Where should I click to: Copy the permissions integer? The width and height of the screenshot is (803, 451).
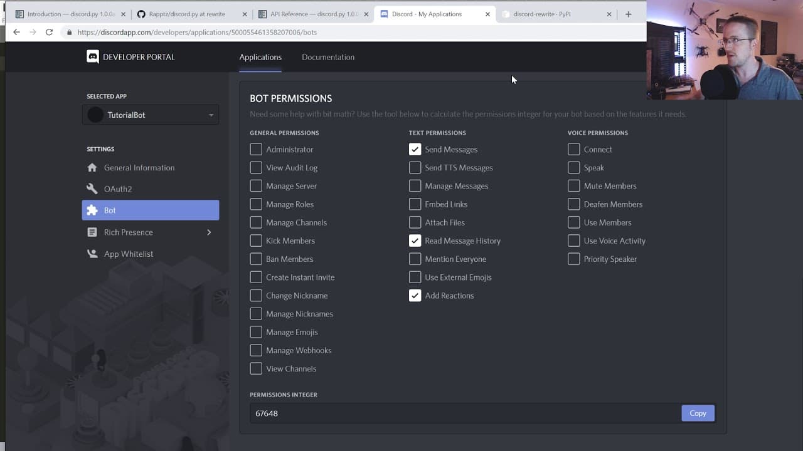[x=698, y=413]
